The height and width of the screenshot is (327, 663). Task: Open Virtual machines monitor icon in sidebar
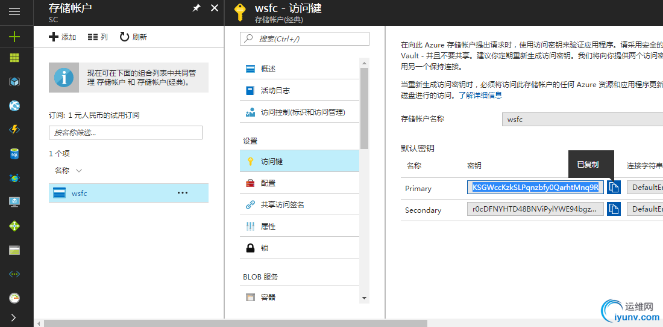pos(14,202)
